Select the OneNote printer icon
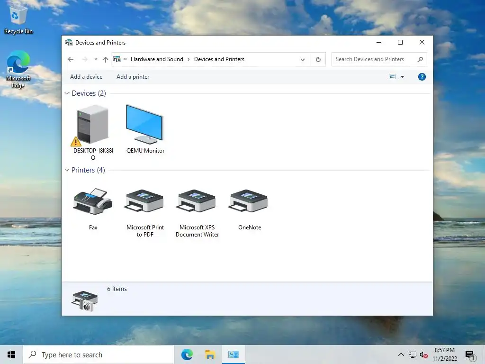 248,201
